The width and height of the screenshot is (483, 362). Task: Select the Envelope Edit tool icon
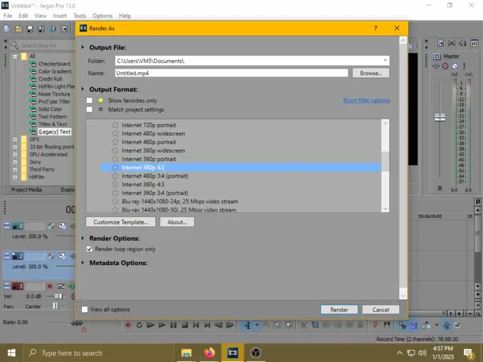[x=266, y=325]
